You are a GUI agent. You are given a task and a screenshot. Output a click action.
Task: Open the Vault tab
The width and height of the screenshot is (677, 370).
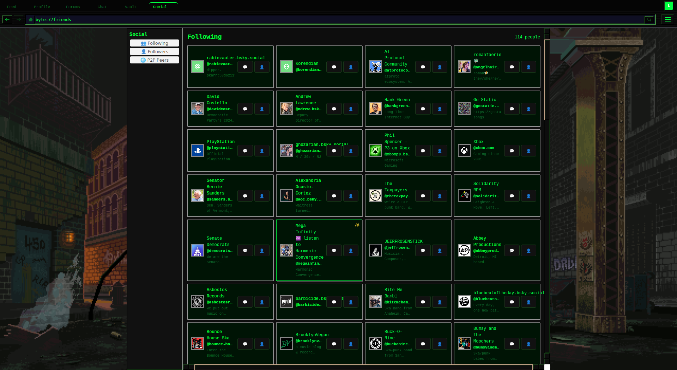130,6
